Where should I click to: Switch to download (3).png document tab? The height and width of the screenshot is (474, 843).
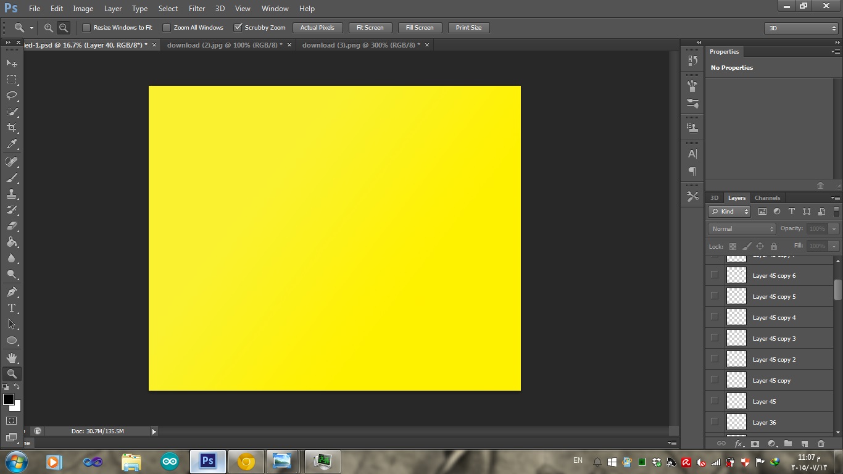[x=361, y=45]
